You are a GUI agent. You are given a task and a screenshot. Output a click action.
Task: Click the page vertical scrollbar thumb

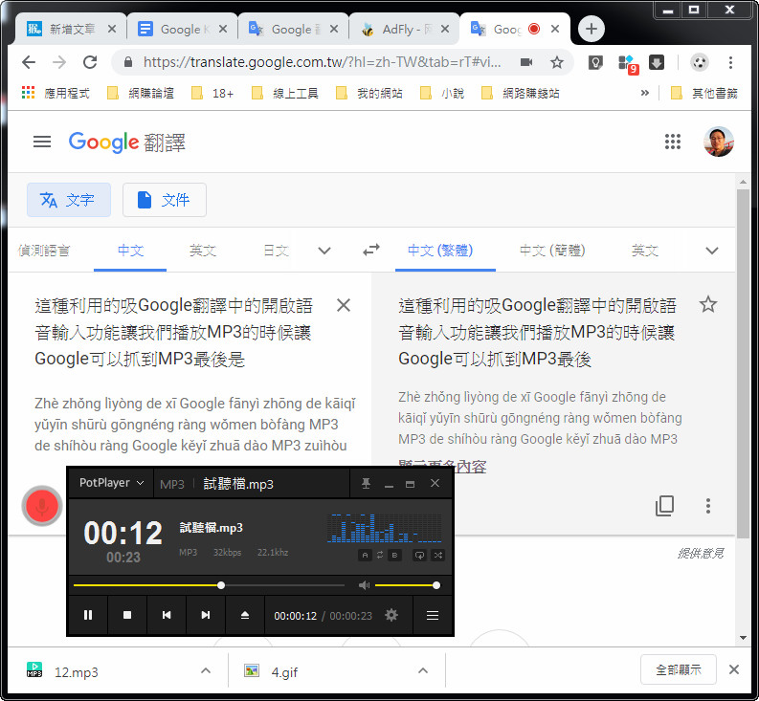tap(743, 362)
